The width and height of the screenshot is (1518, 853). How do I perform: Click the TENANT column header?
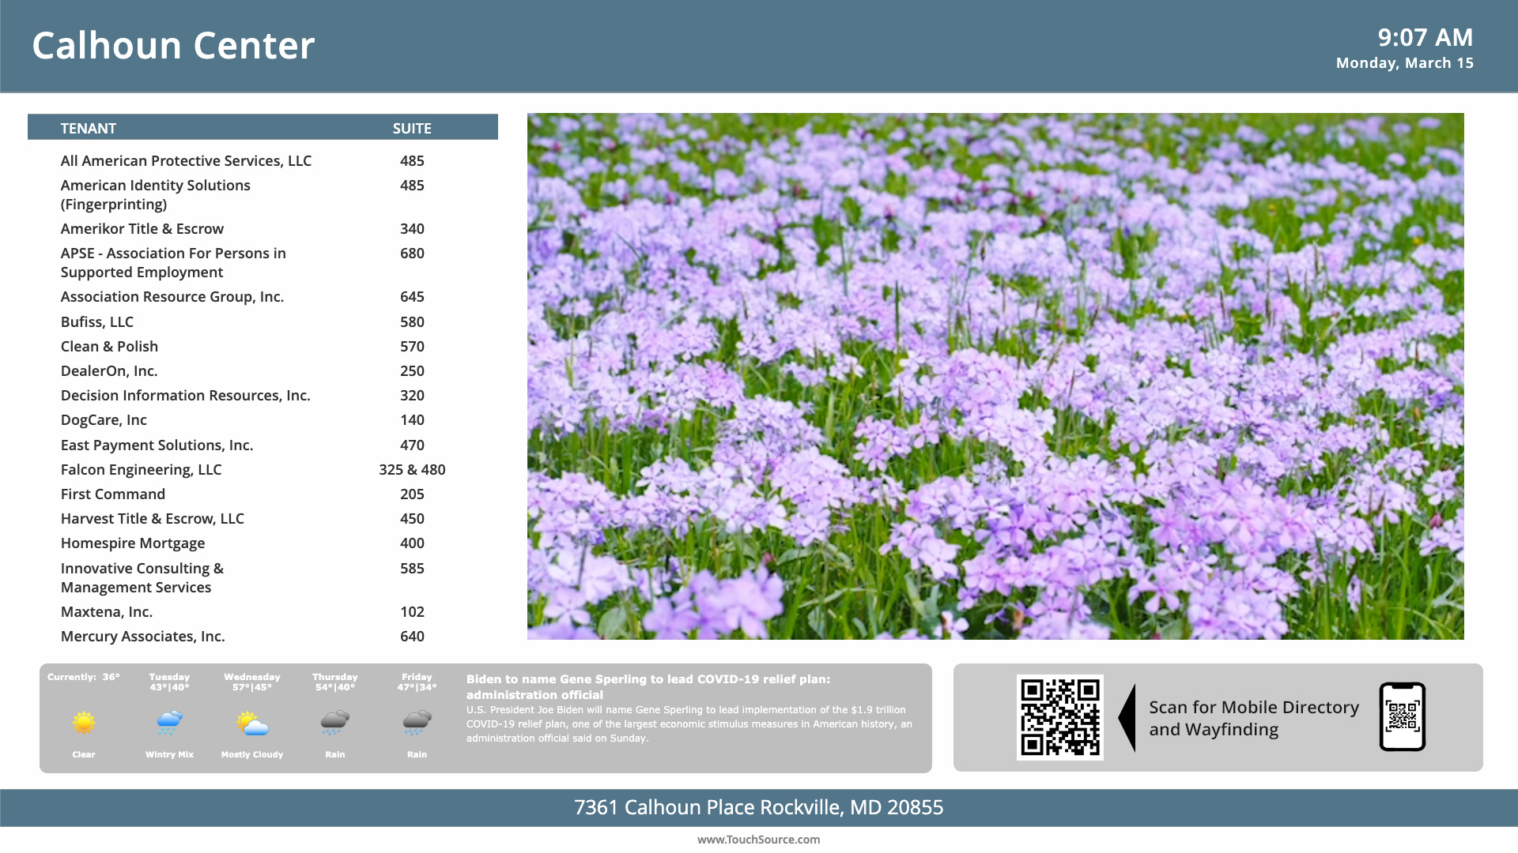point(89,128)
